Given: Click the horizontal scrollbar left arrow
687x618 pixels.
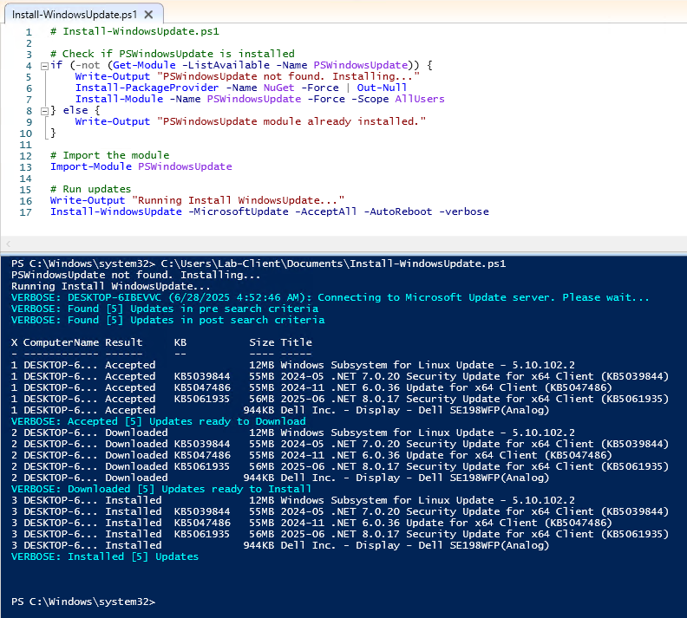Looking at the screenshot, I should [x=8, y=244].
